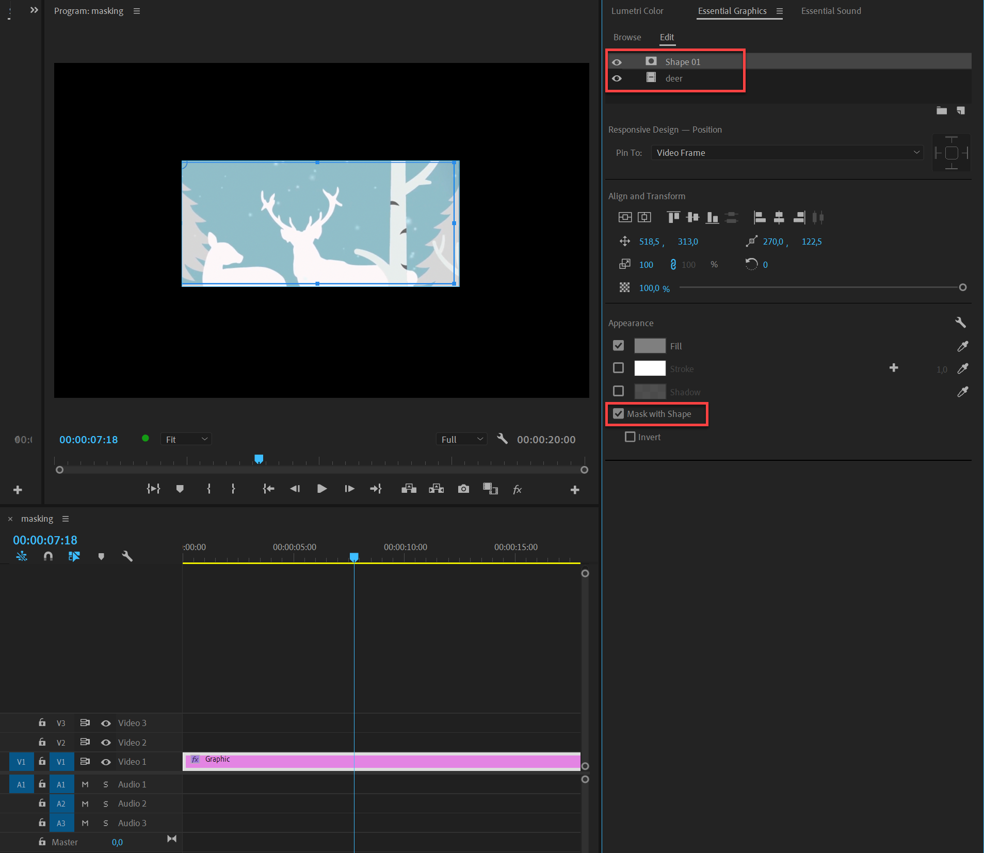Screen dimensions: 984x853
Task: Toggle the deer layer visibility eye
Action: coord(618,78)
